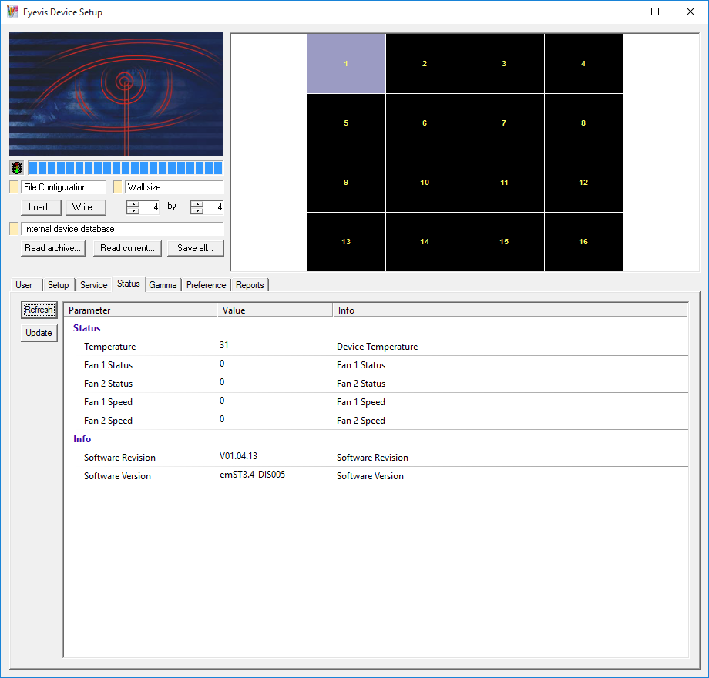Screen dimensions: 709x678
Task: Click the yellow indicator beside Internal device database
Action: [14, 229]
